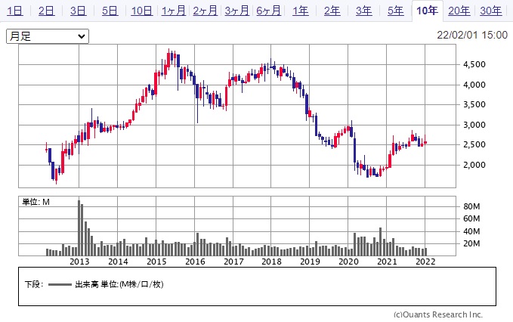The width and height of the screenshot is (513, 322).
Task: Open the 30年 chart range
Action: [x=491, y=11]
